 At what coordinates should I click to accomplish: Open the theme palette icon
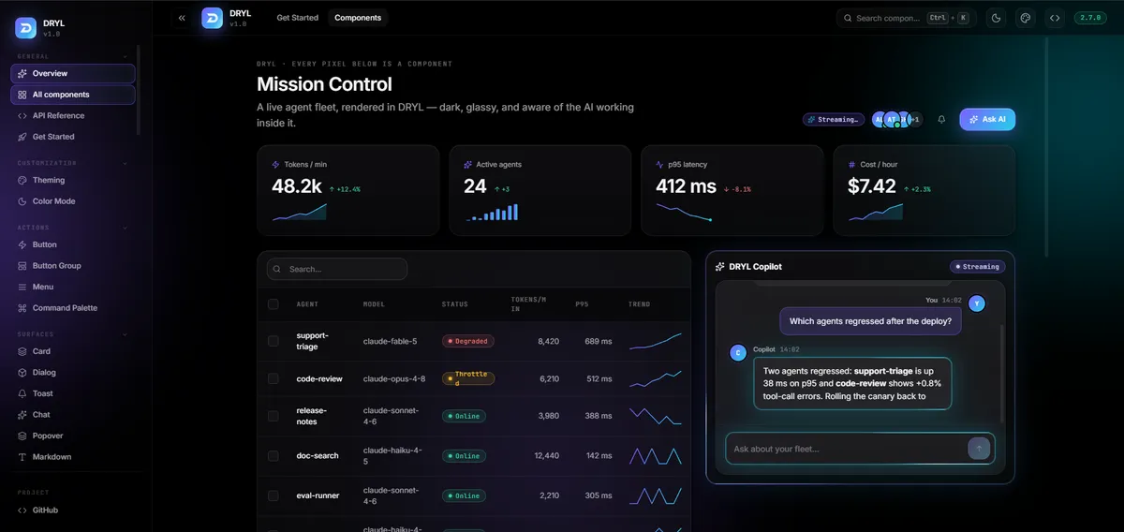1026,18
